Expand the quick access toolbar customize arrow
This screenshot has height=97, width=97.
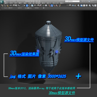tap(16, 1)
